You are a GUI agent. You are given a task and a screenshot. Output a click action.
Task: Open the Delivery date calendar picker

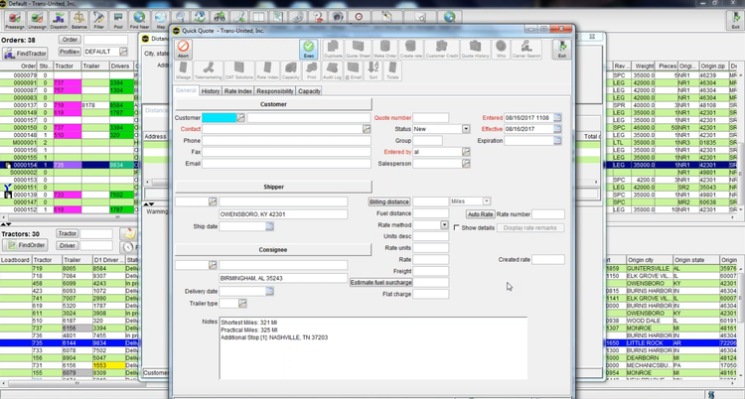pyautogui.click(x=269, y=291)
